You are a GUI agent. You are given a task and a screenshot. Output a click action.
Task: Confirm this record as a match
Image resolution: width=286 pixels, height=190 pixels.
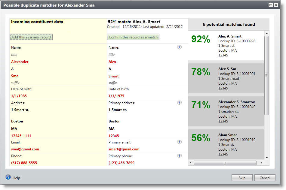pyautogui.click(x=133, y=37)
